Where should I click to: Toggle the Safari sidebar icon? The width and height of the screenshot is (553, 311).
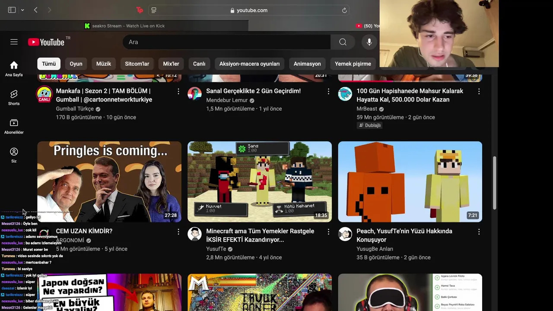12,10
